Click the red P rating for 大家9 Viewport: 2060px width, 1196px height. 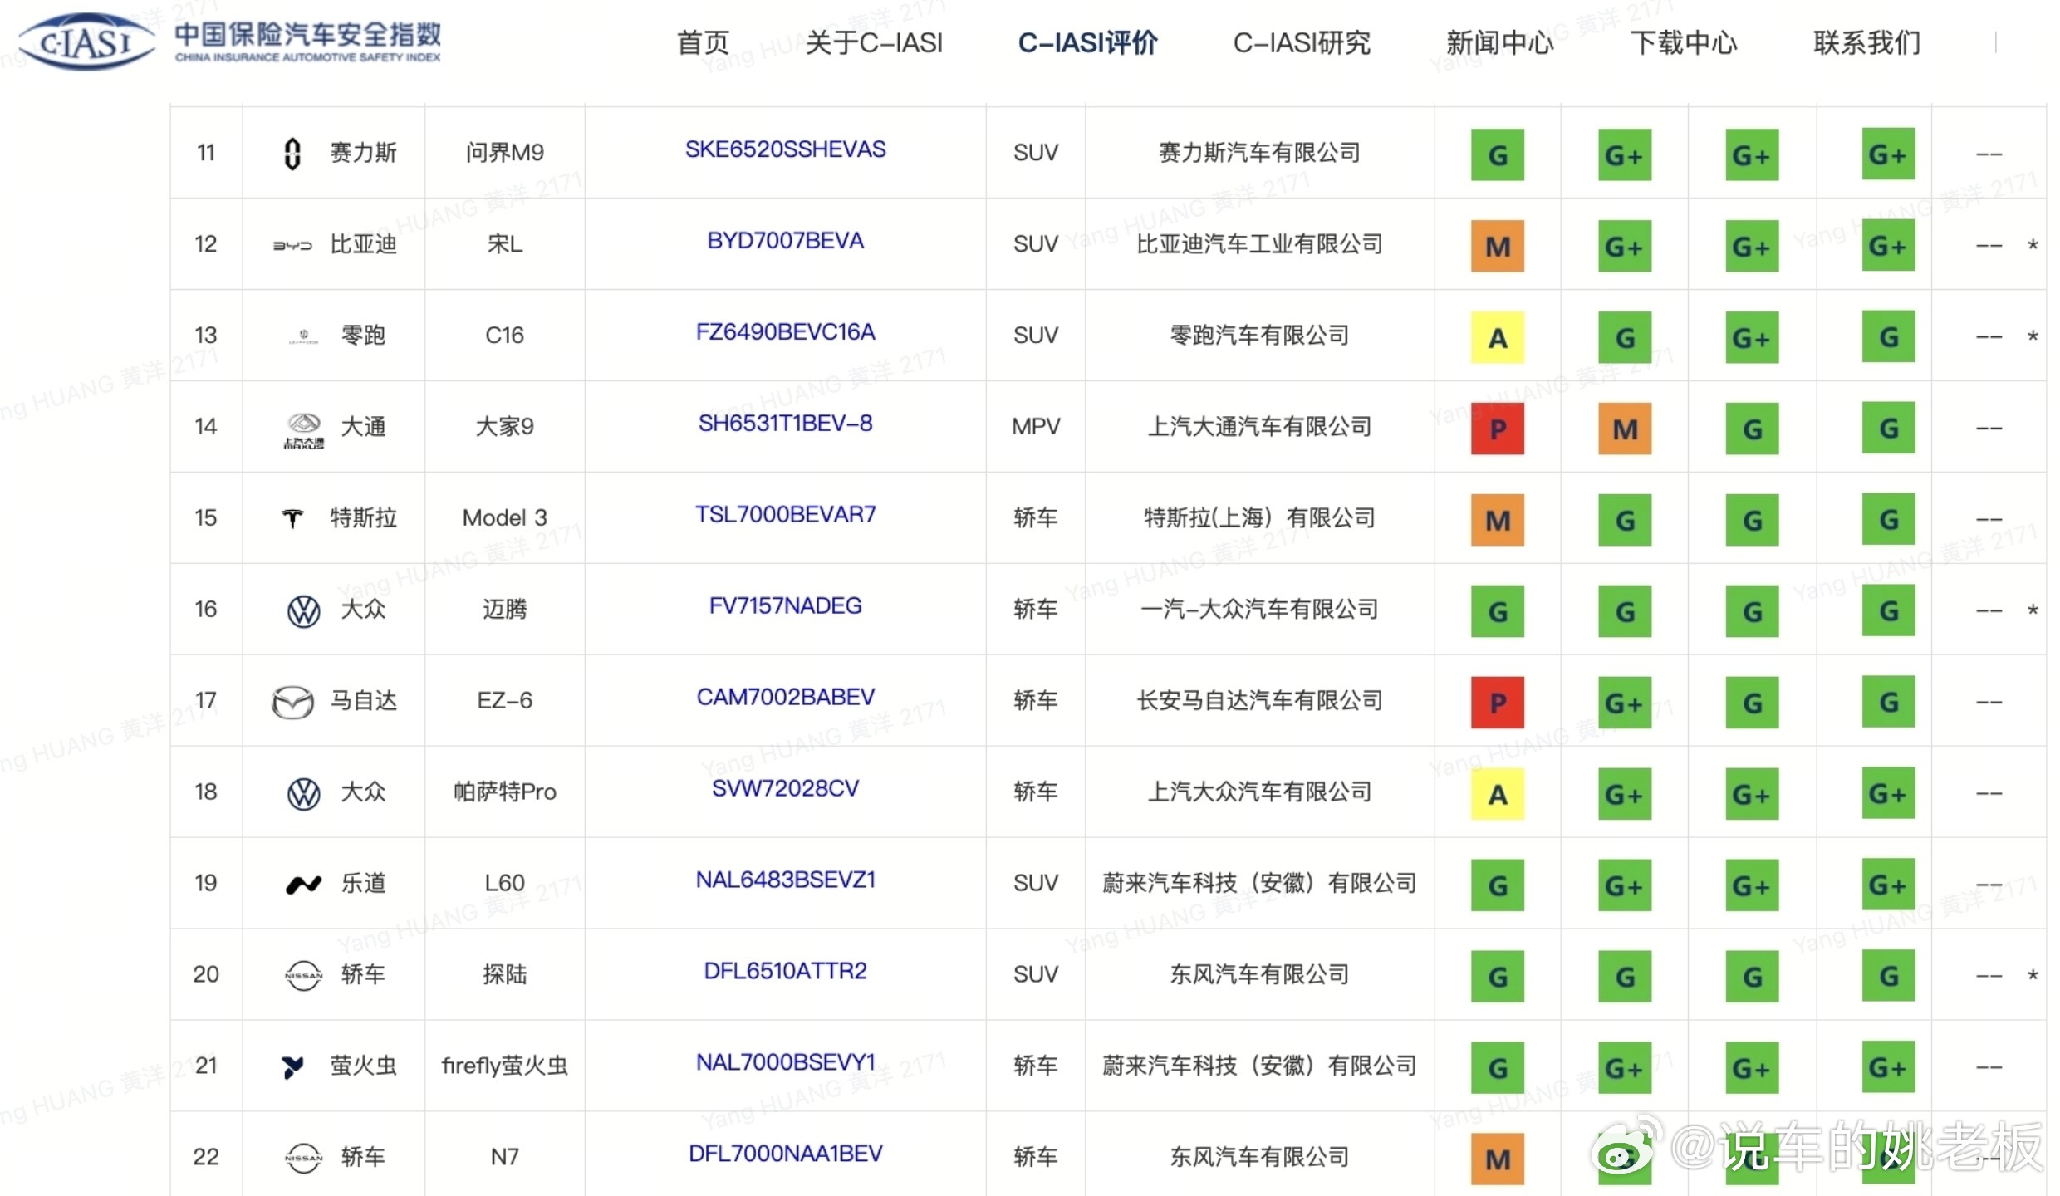(x=1498, y=429)
